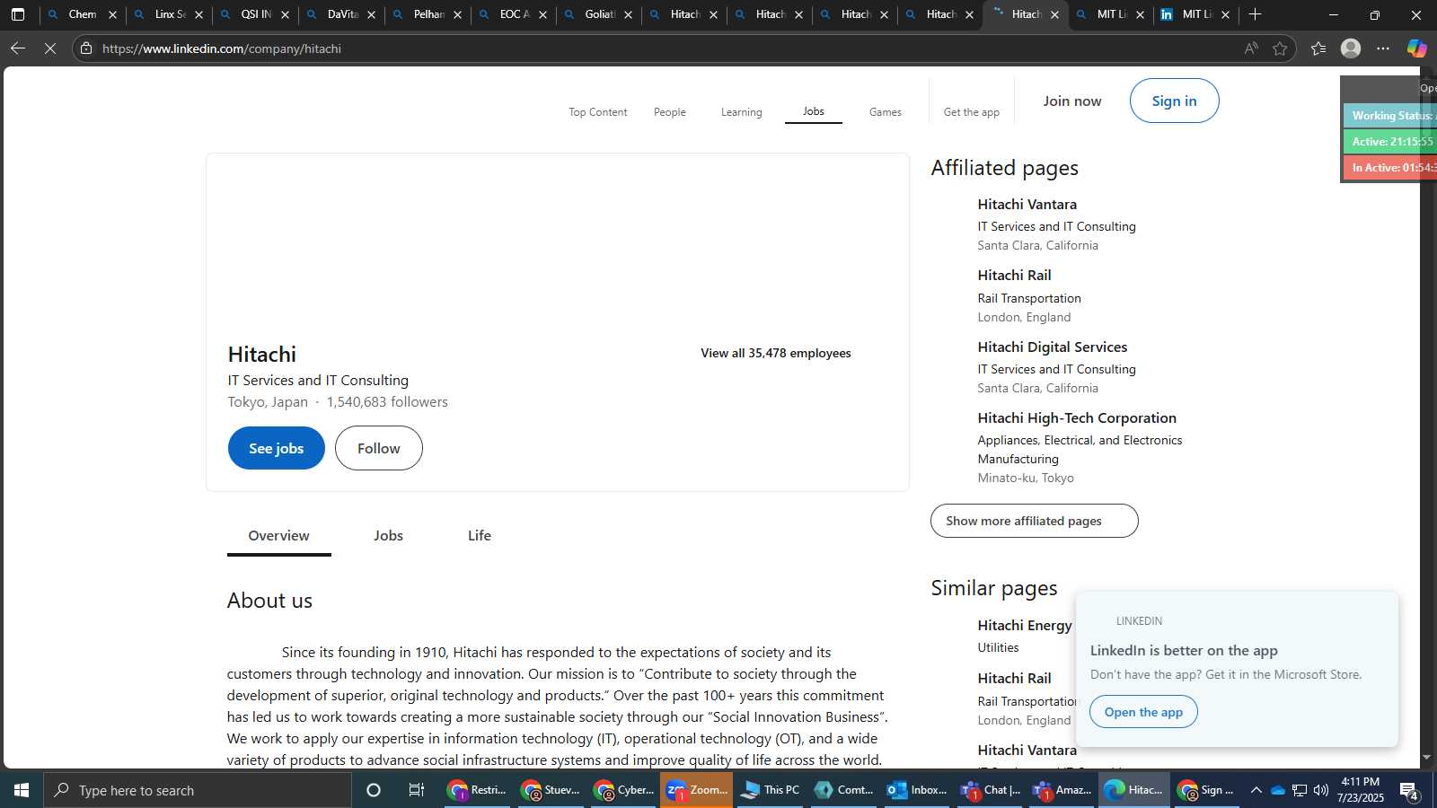Open Hitachi Digital Services page
The image size is (1437, 808).
(1052, 347)
